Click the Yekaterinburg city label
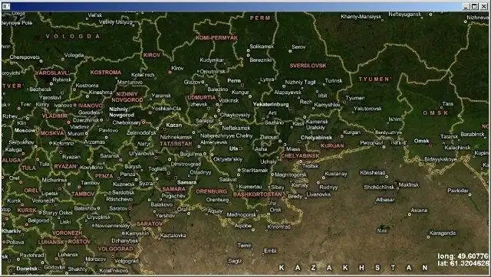Viewport: 491px width, 277px height. [x=271, y=105]
